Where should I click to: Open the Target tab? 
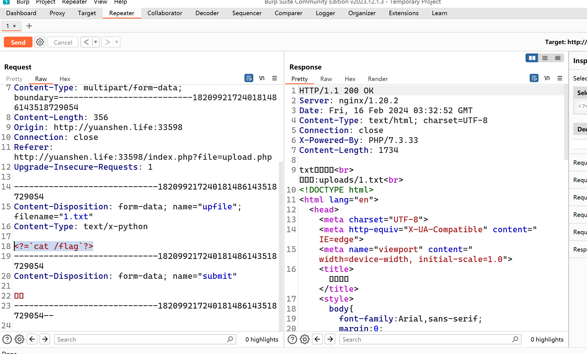tap(87, 13)
